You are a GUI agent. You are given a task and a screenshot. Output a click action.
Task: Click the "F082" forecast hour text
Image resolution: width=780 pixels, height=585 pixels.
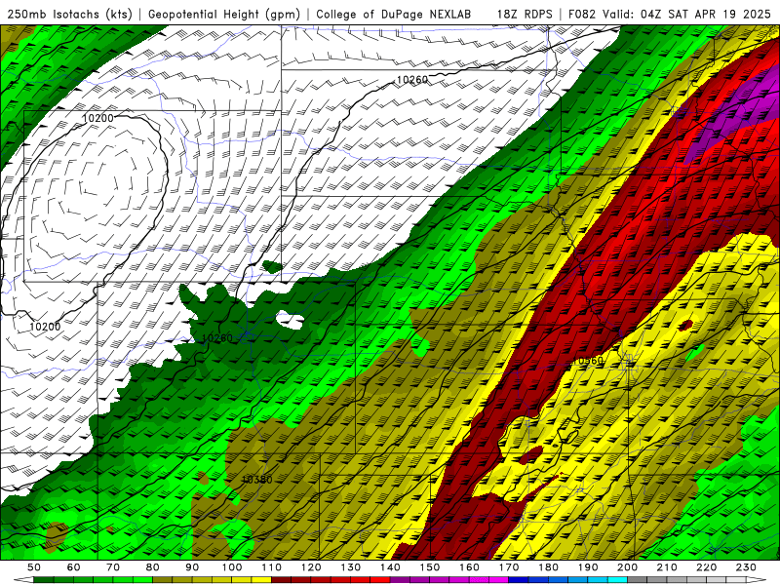581,14
